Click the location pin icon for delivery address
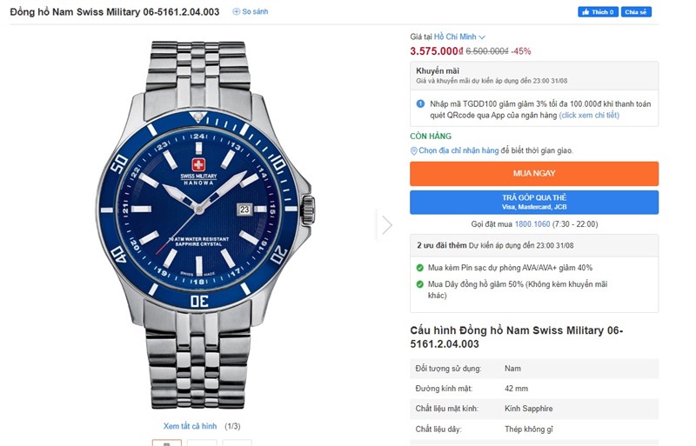 (414, 150)
